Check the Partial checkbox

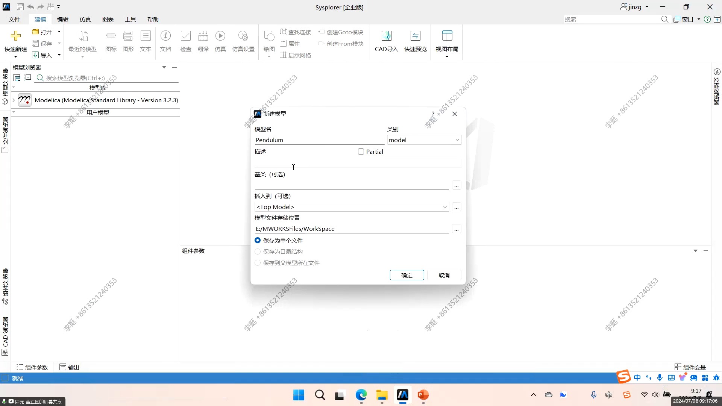pyautogui.click(x=361, y=151)
